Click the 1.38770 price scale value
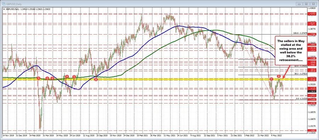This screenshot has width=319, height=140. [312, 29]
